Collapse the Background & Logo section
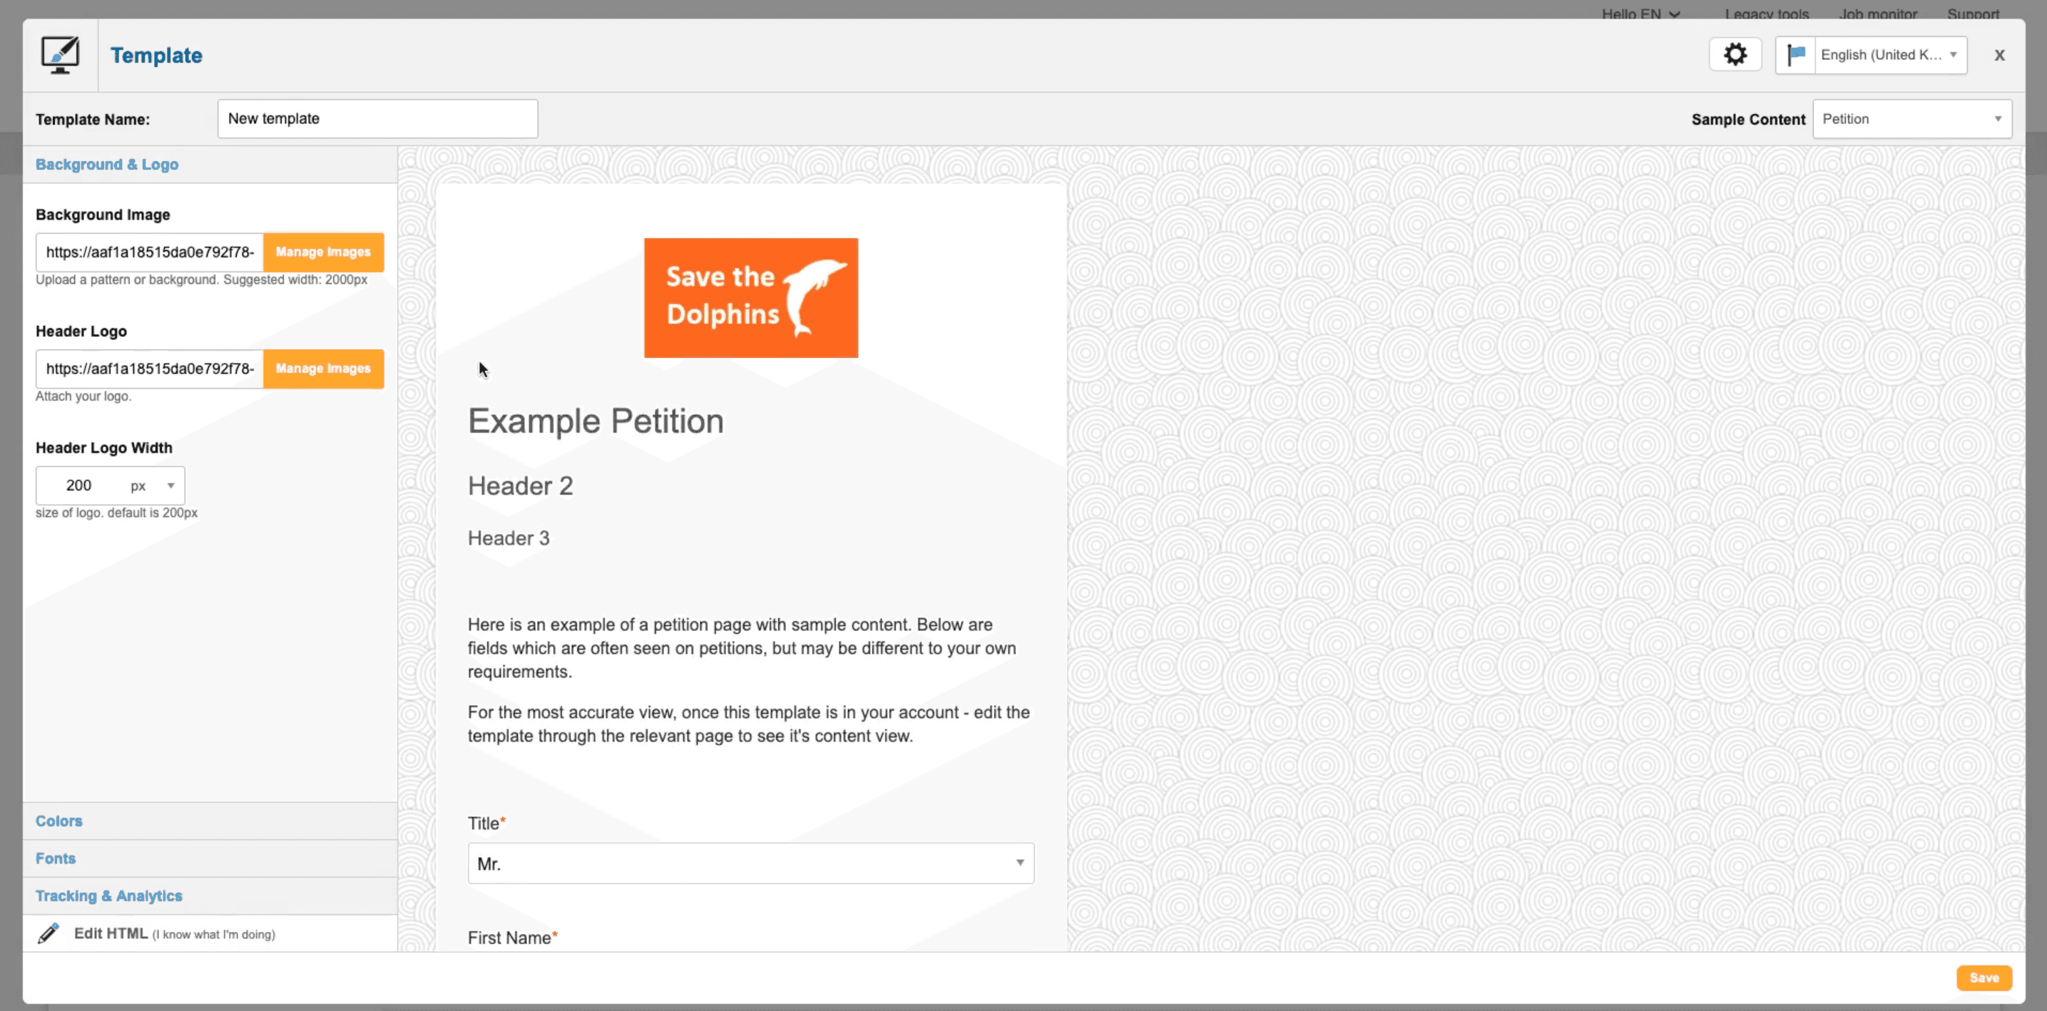This screenshot has height=1011, width=2047. [x=107, y=165]
